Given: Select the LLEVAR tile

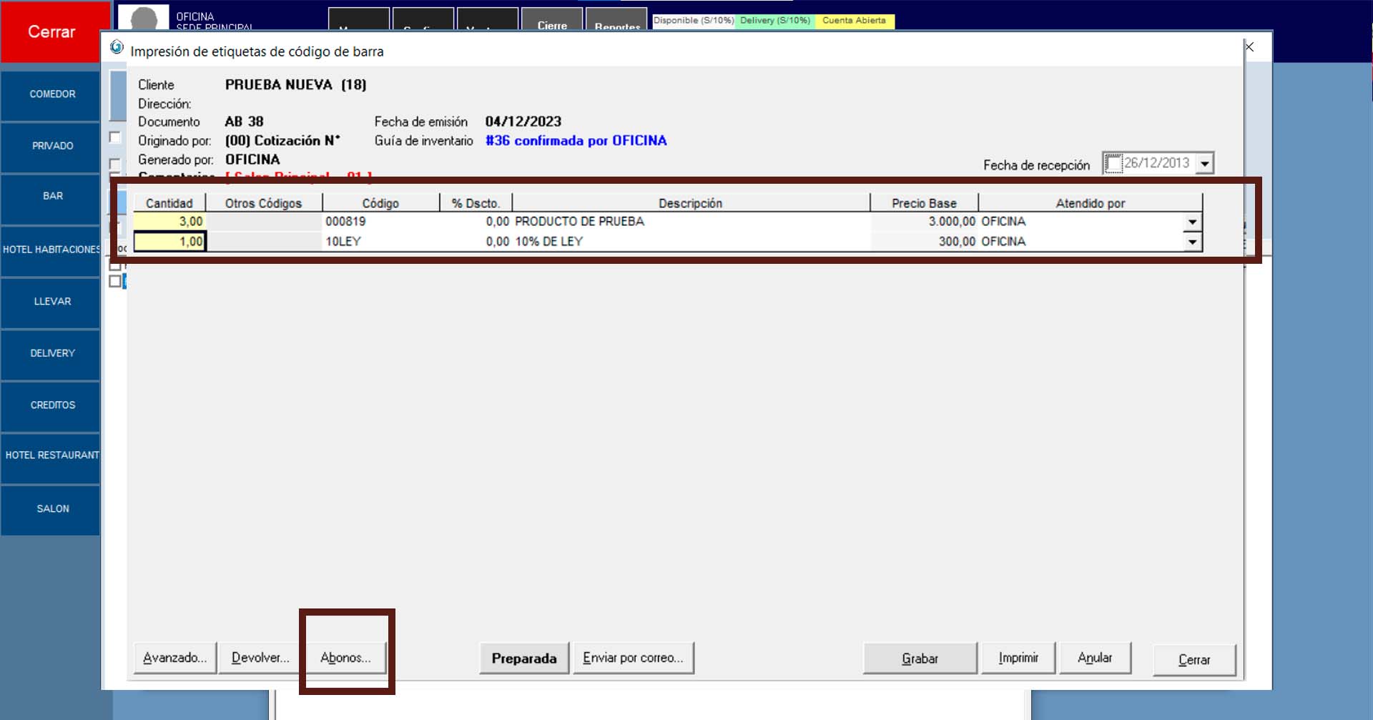Looking at the screenshot, I should [x=51, y=302].
